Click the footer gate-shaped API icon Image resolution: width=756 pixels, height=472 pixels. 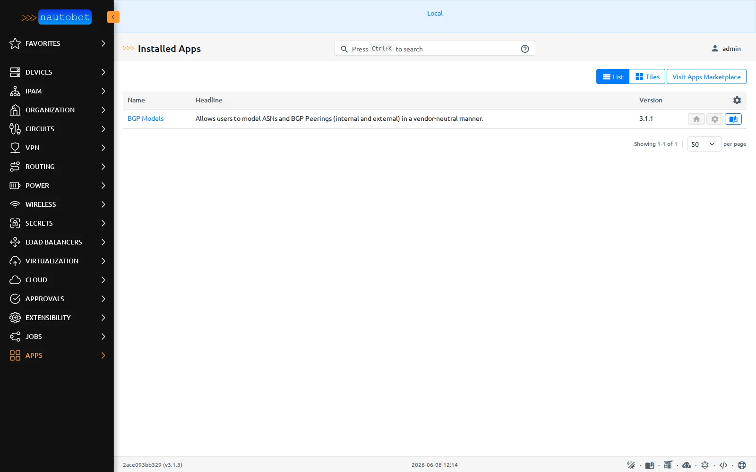click(x=668, y=465)
